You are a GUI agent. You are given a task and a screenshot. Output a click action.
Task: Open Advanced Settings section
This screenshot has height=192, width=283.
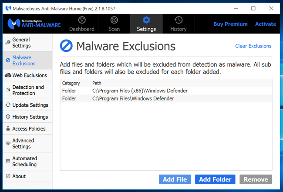click(x=27, y=143)
